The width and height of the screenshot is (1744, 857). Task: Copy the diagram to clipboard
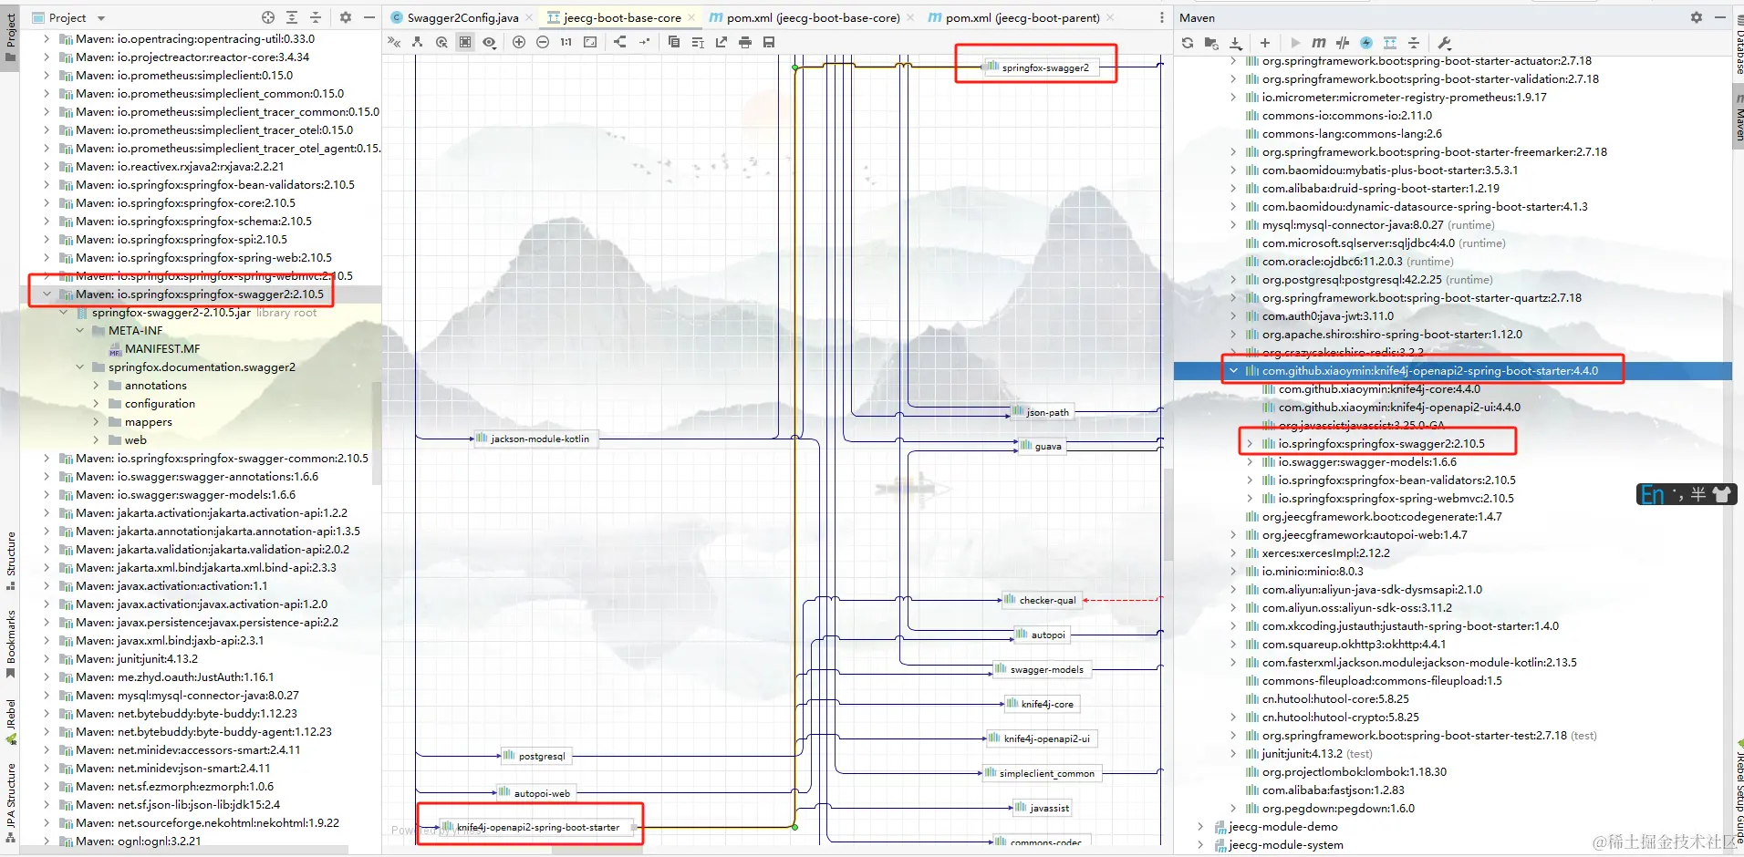[x=674, y=42]
